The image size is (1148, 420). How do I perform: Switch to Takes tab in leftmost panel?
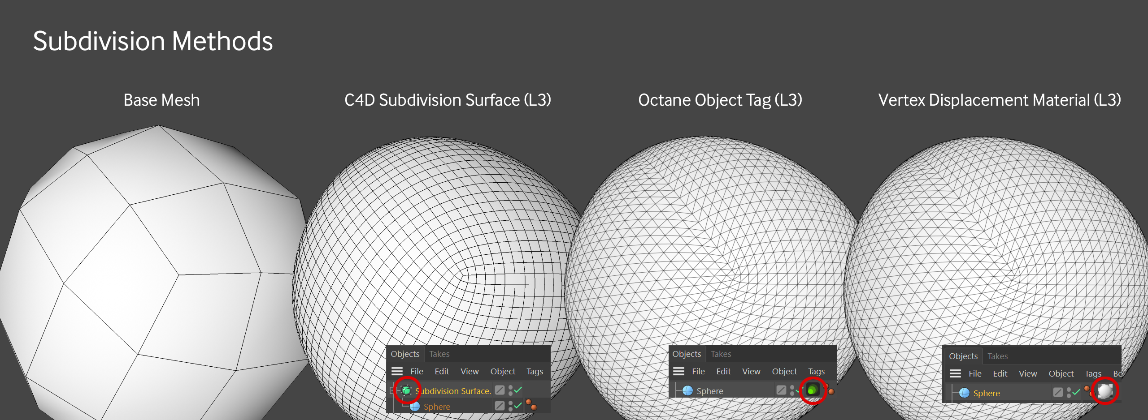(439, 354)
